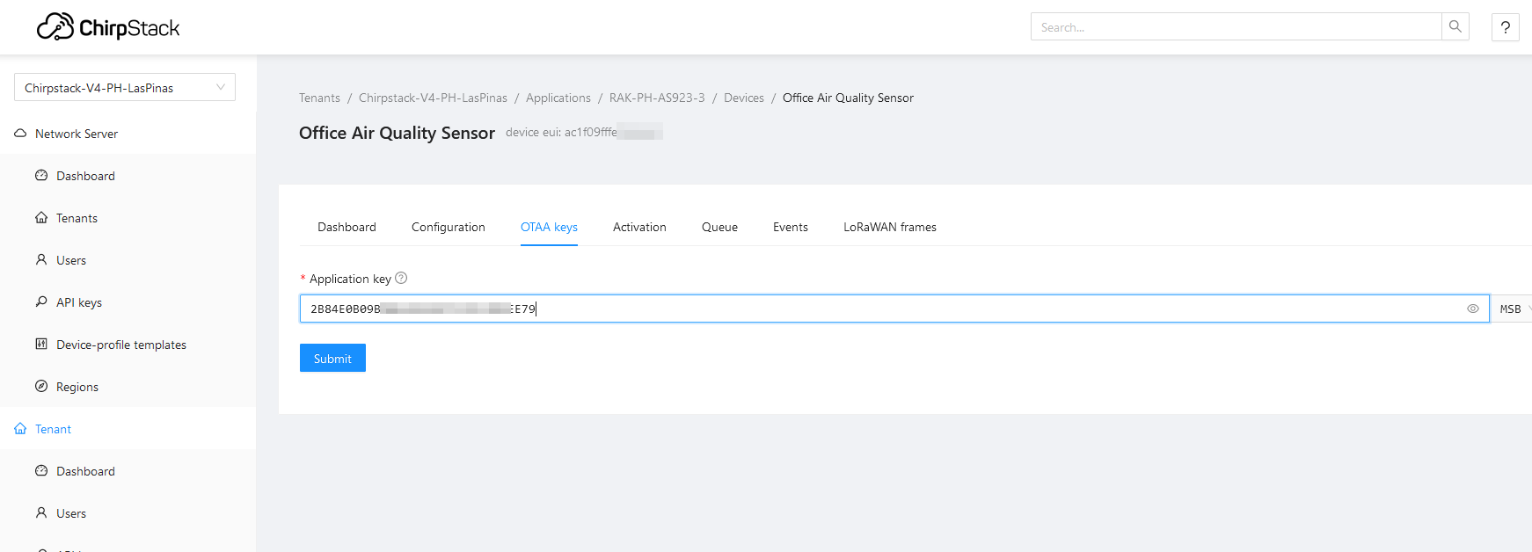Open the help question mark button
Image resolution: width=1532 pixels, height=552 pixels.
(1506, 27)
